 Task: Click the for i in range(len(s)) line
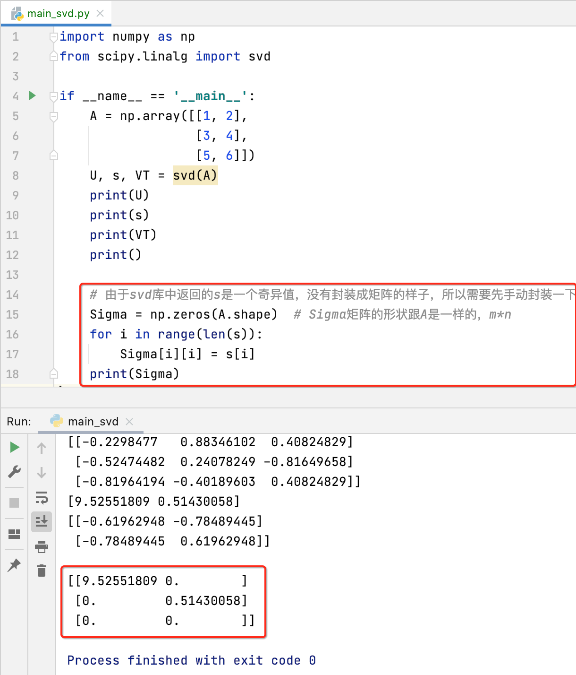click(176, 334)
